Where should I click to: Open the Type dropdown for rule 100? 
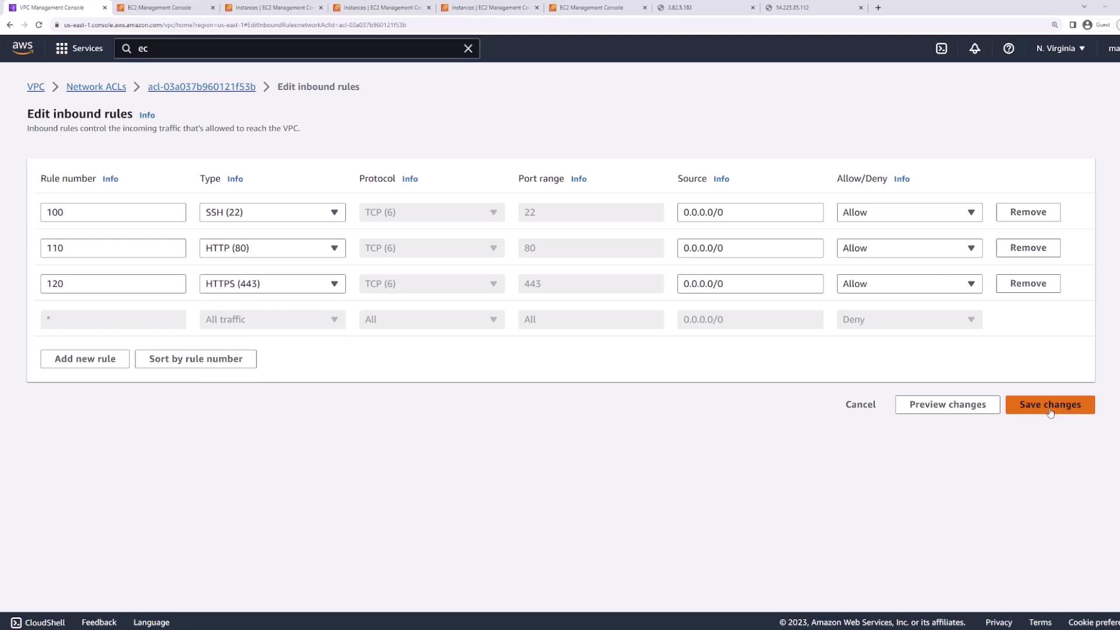(x=272, y=212)
